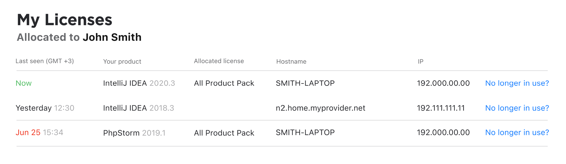
Task: Click the n2.home.myprovider.net hostname
Action: point(320,108)
